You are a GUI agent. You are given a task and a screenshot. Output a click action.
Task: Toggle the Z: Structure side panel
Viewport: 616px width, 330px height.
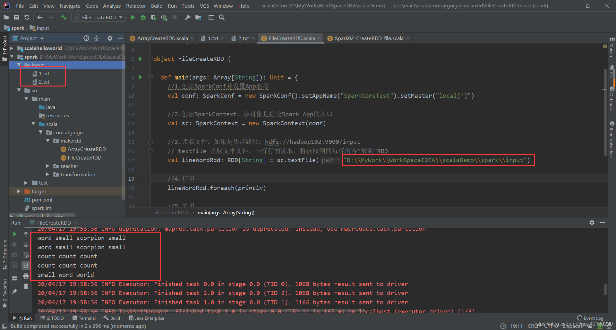point(4,255)
